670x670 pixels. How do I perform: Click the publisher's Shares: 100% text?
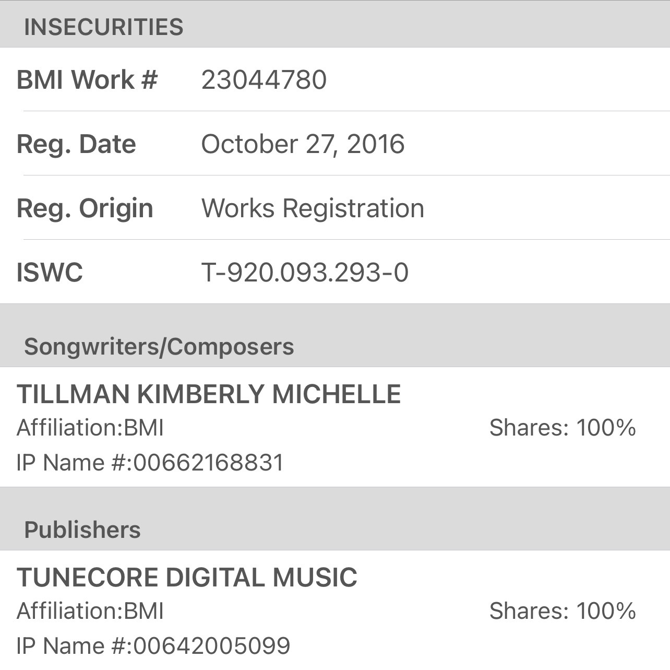563,611
